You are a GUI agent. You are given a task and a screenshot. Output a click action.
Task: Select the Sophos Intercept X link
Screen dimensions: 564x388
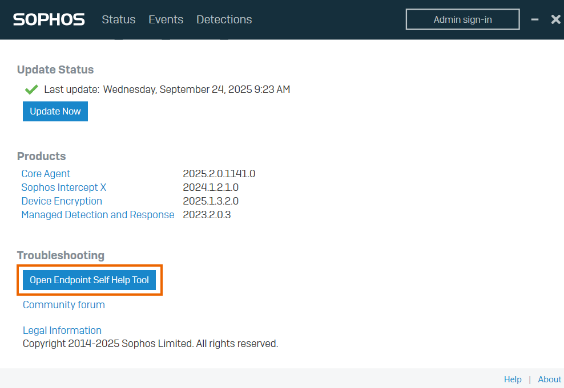[x=63, y=187]
